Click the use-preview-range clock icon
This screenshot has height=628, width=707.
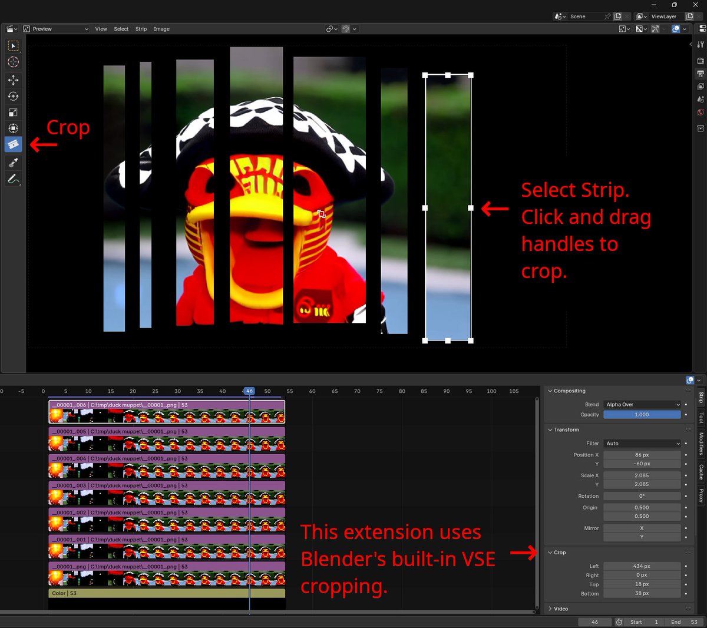pyautogui.click(x=619, y=622)
